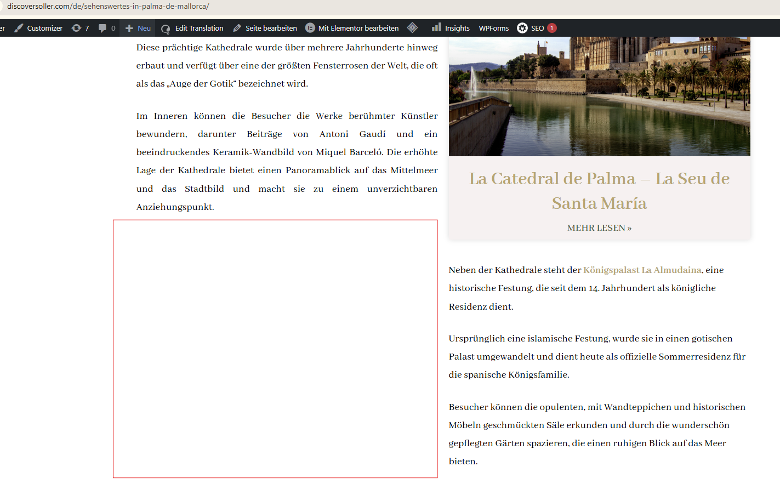Click the La Catedral de Palma heading link
The width and height of the screenshot is (780, 495).
pyautogui.click(x=599, y=191)
